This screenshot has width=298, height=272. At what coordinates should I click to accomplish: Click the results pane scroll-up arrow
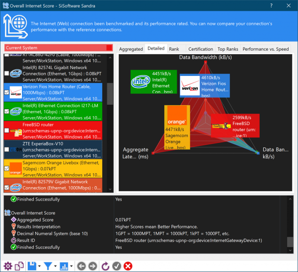click(x=290, y=199)
